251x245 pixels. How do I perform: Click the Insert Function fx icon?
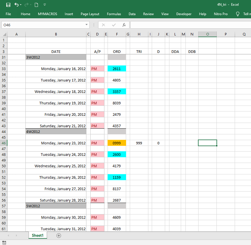pos(124,25)
